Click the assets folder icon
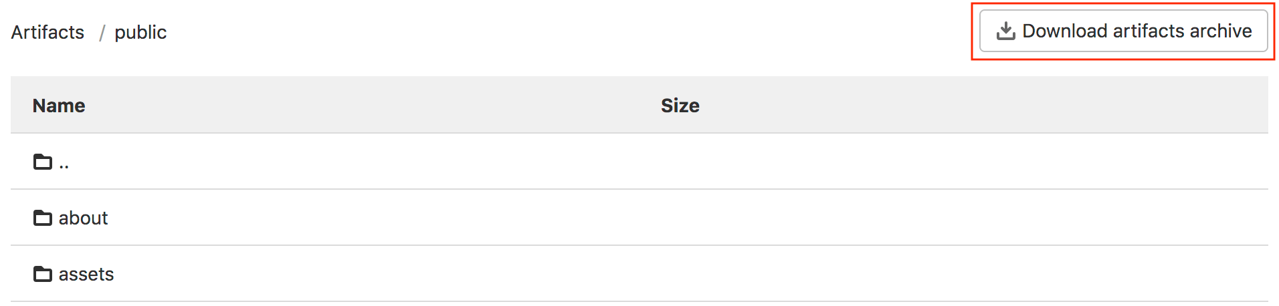Viewport: 1279px width, 306px height. 43,274
